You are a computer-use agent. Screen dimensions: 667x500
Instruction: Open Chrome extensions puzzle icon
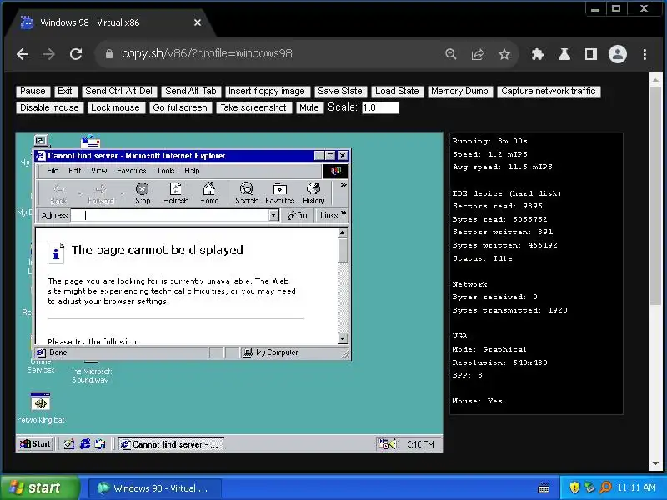click(537, 54)
